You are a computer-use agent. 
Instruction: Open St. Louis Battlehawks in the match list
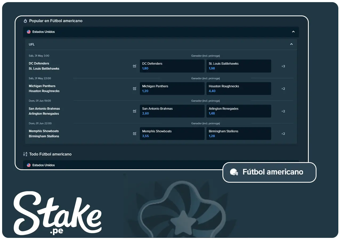coord(44,69)
